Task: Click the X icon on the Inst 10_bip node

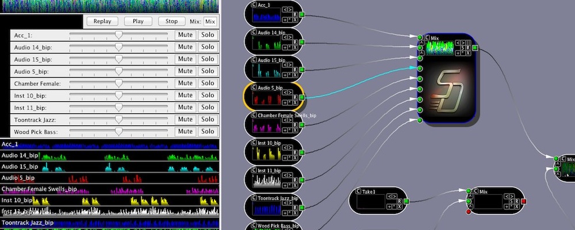Action: point(295,158)
